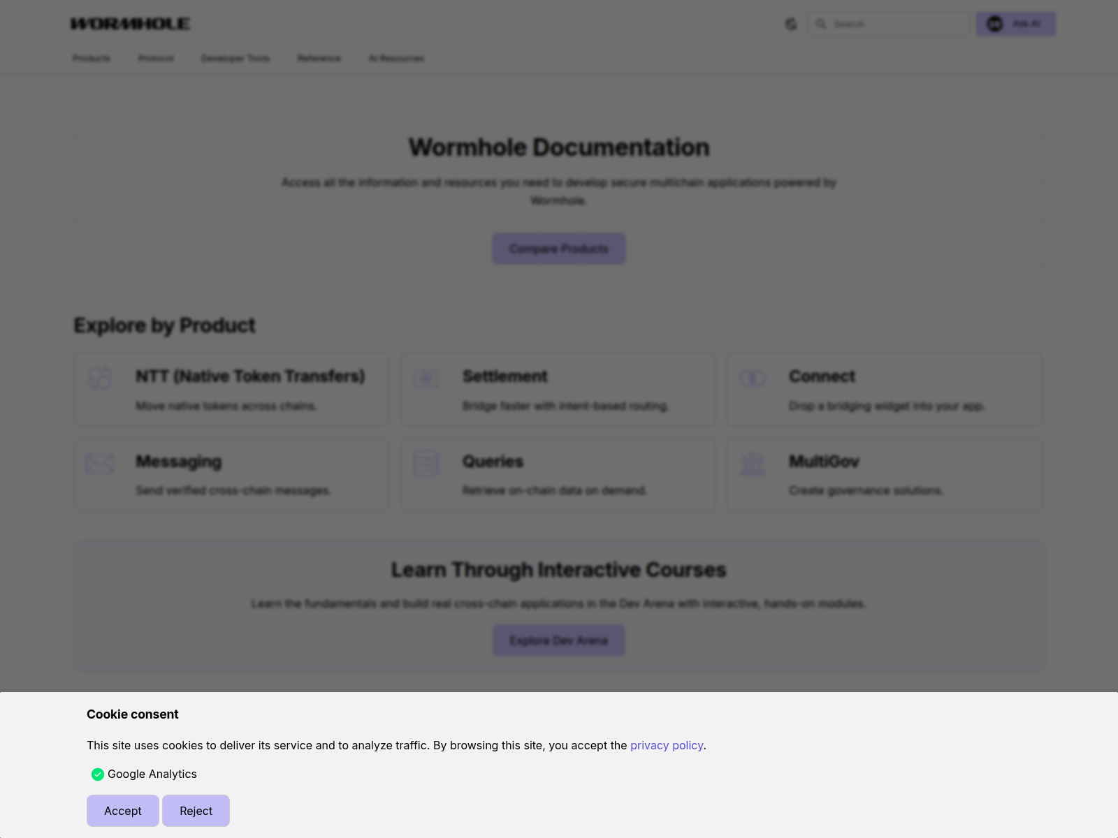This screenshot has width=1118, height=838.
Task: Open the Products tab
Action: 92,58
